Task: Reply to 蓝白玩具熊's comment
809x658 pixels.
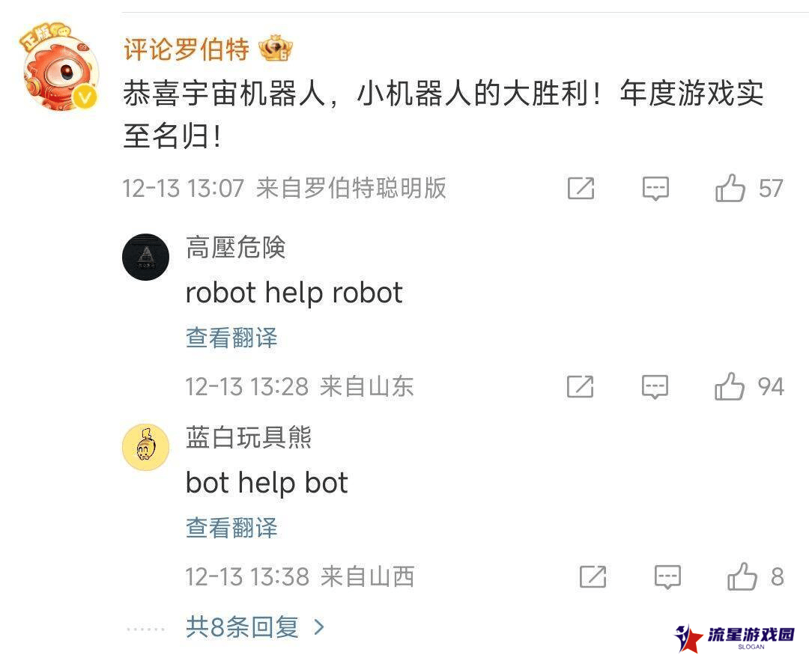Action: pyautogui.click(x=668, y=576)
